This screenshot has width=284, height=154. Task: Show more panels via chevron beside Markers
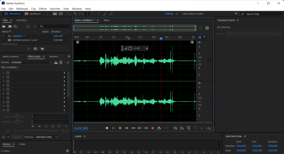point(69,56)
